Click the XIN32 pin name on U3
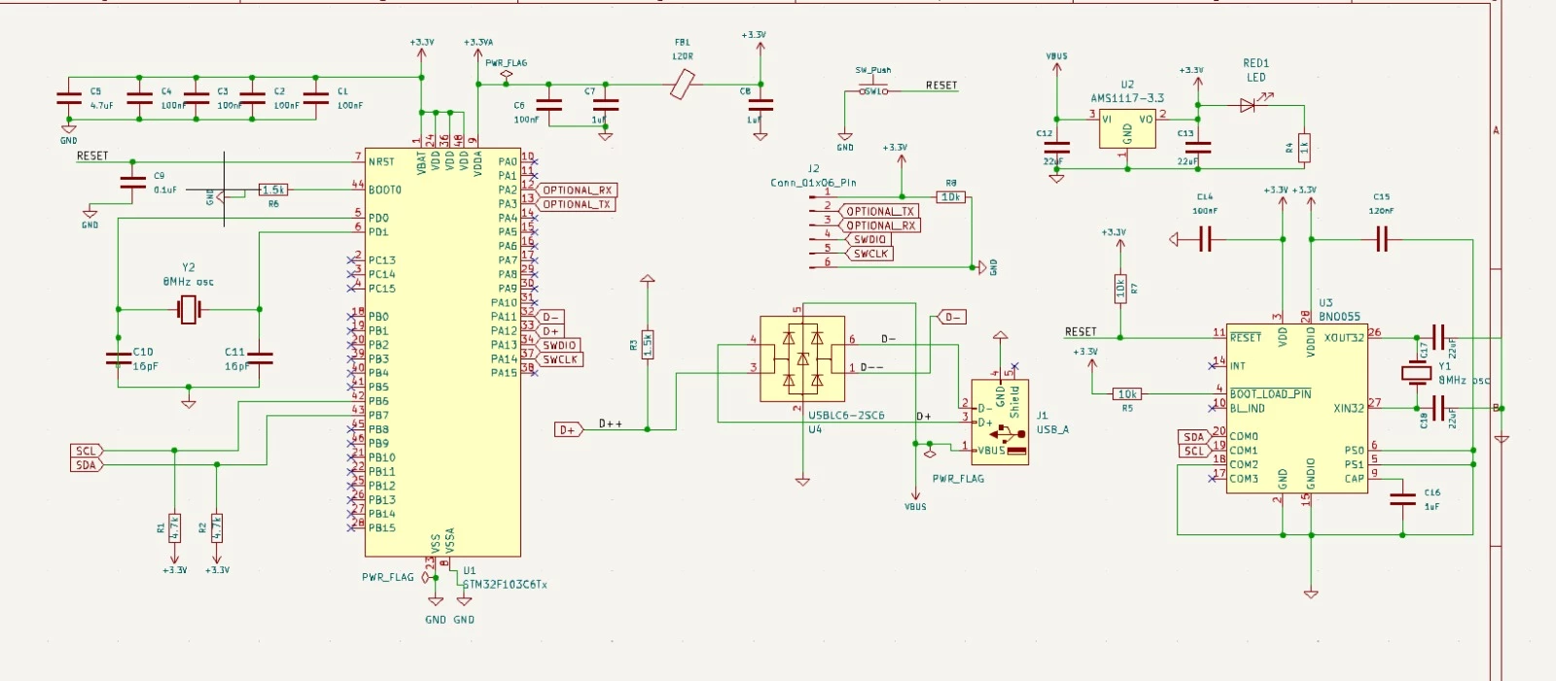 1348,409
